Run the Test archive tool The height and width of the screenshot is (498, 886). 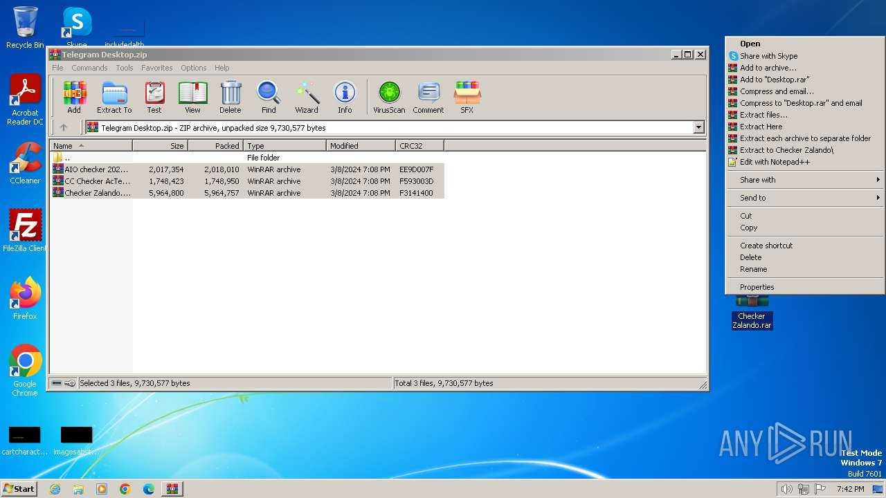154,98
